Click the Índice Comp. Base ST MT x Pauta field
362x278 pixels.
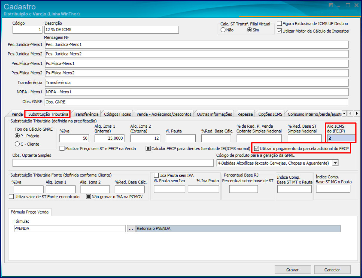point(294,189)
